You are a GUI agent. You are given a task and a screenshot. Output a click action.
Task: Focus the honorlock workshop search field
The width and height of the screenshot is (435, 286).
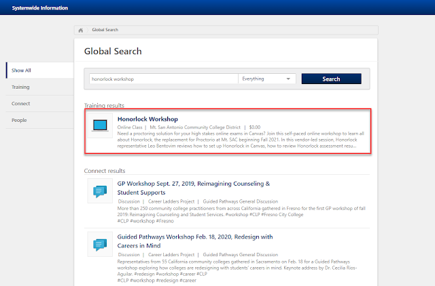coord(164,79)
